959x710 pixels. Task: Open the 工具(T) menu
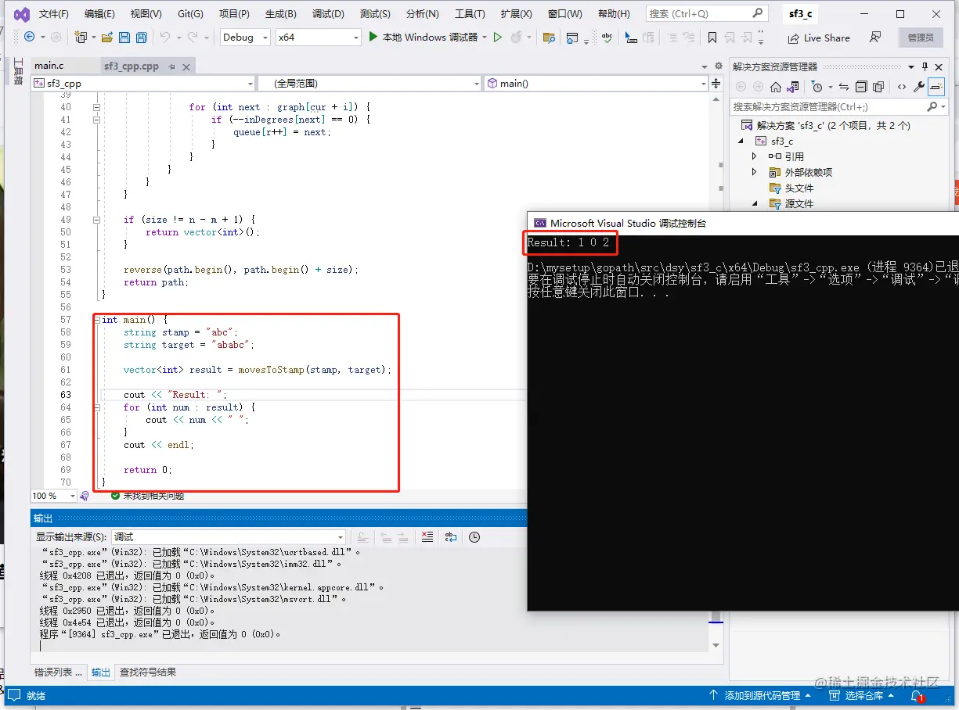pos(470,14)
